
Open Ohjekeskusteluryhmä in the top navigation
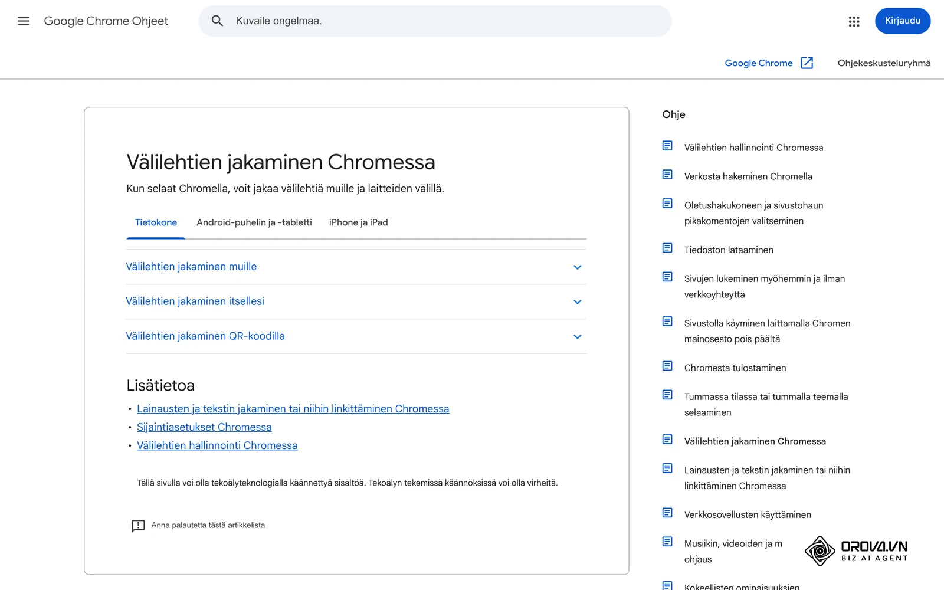click(884, 63)
